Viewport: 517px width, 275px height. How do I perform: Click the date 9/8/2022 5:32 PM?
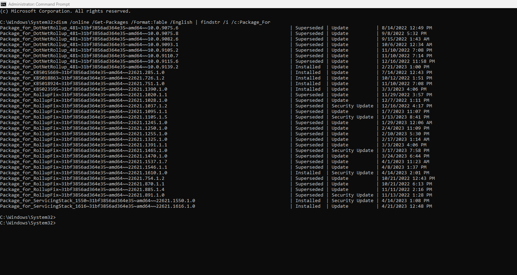[404, 34]
